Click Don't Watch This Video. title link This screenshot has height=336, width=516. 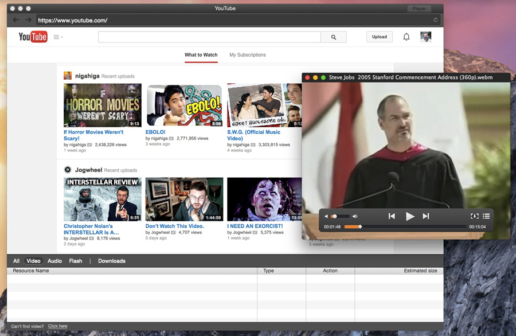[x=175, y=226]
